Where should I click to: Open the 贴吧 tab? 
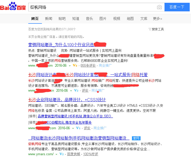tap(62, 19)
